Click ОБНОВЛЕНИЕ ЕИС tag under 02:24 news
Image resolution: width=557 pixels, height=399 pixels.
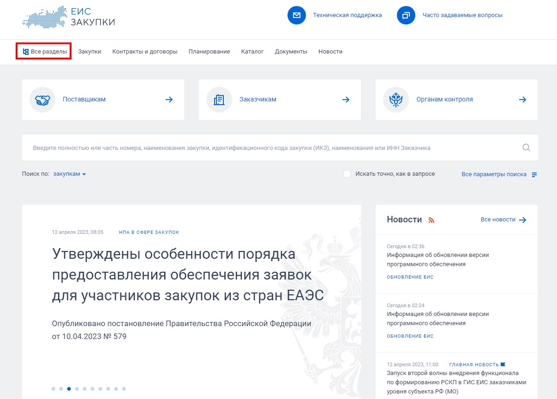[x=410, y=336]
